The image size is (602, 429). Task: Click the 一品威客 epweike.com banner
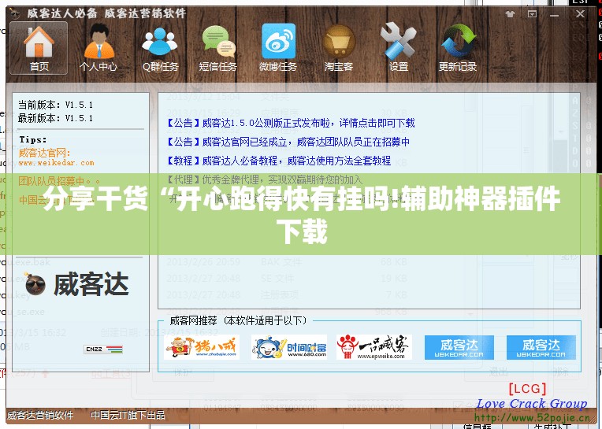point(374,347)
